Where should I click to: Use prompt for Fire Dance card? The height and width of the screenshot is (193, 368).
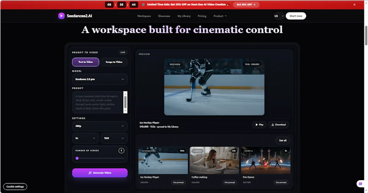click(x=281, y=182)
